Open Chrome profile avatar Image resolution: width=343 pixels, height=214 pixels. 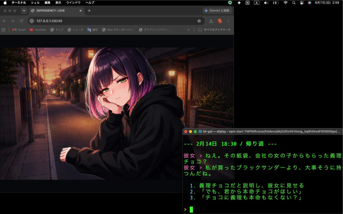220,21
